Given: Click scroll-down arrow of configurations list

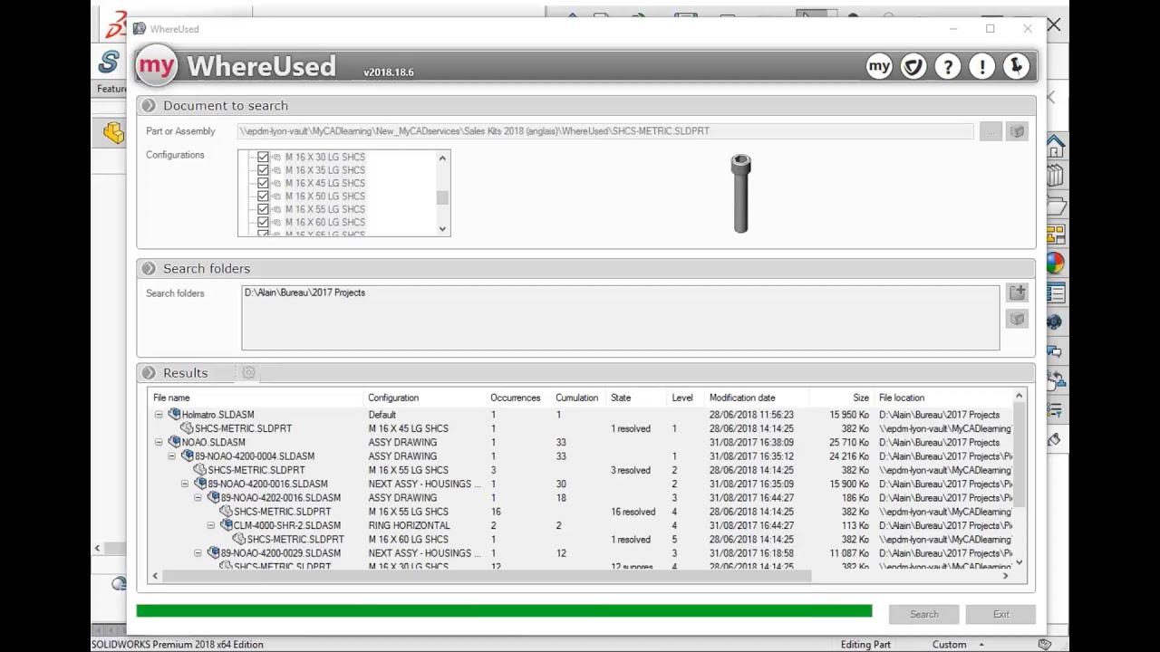Looking at the screenshot, I should 442,229.
